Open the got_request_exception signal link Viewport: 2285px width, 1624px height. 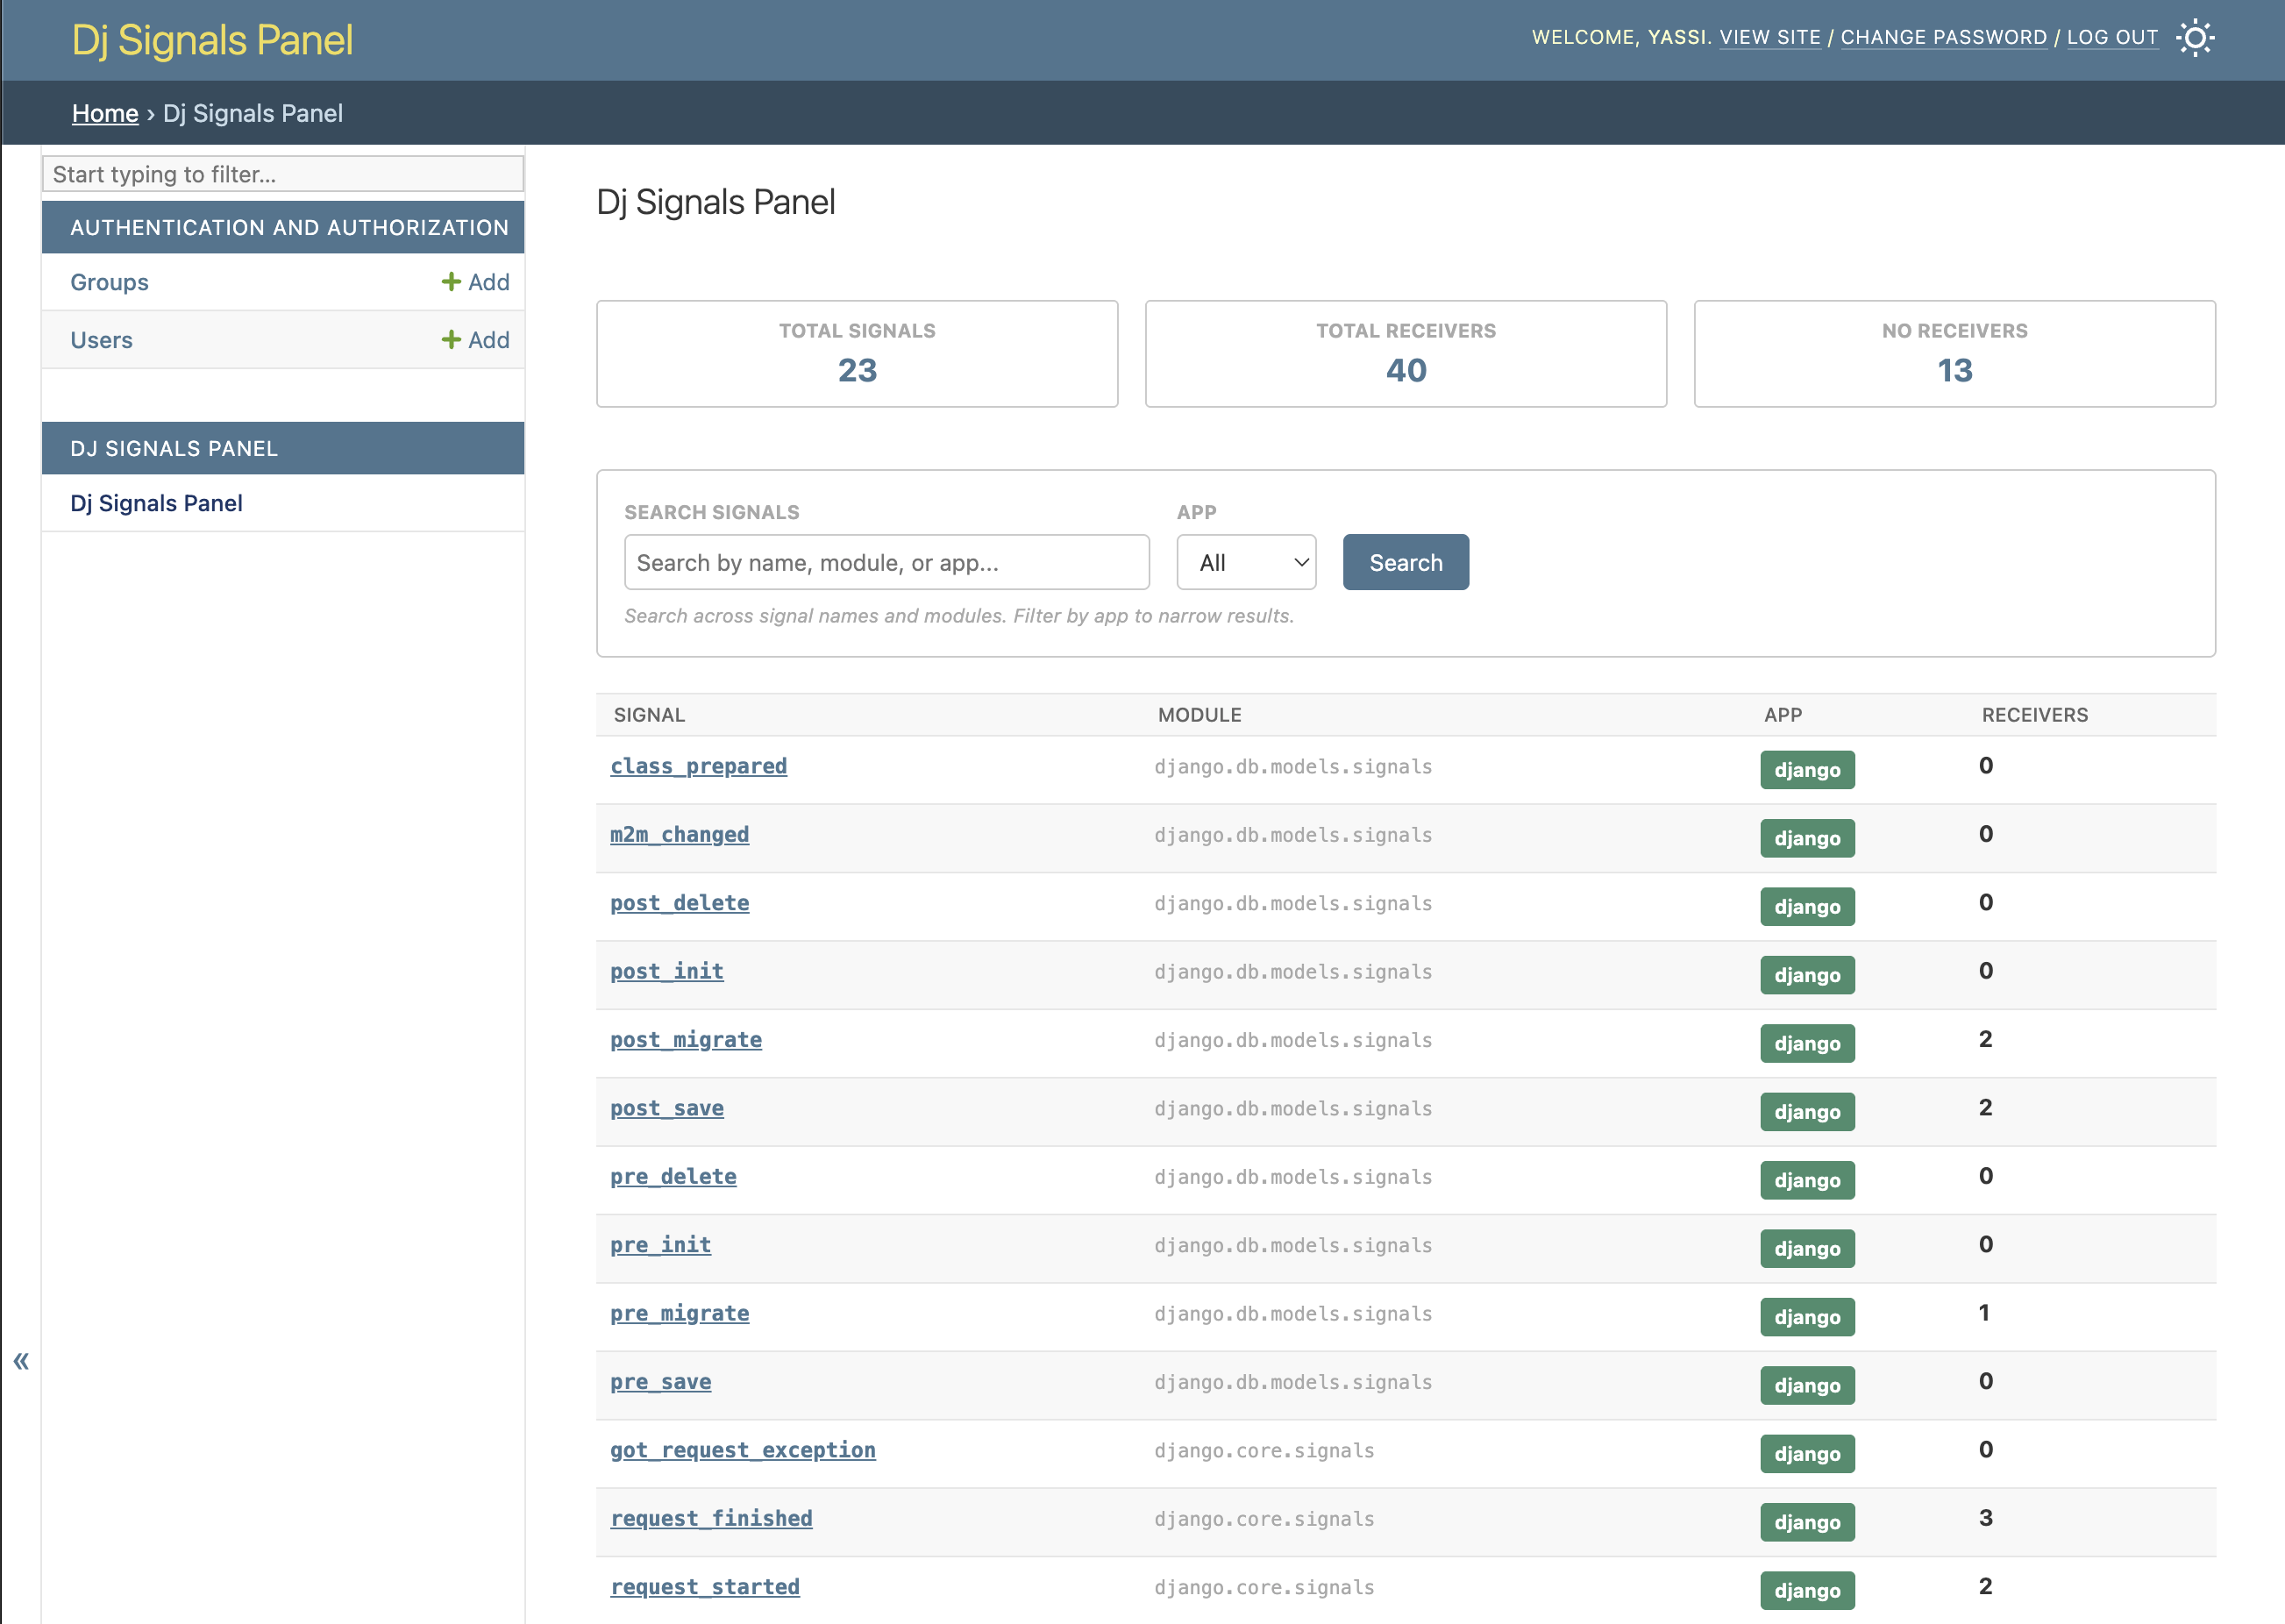tap(742, 1449)
